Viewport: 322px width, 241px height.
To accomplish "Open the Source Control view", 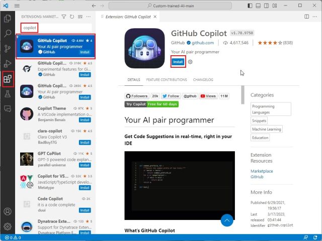I will coord(8,49).
